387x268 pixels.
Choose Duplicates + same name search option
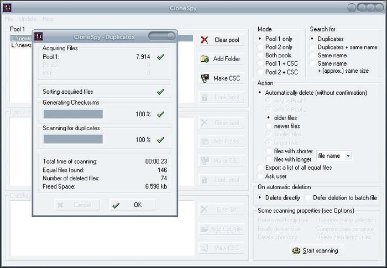312,47
